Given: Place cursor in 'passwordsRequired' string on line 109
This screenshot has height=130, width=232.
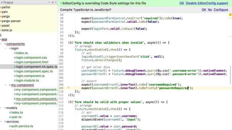Looking at the screenshot, I should point(173,88).
